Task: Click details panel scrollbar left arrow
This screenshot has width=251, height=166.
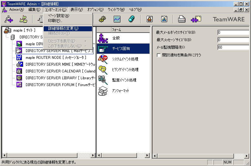Action: click(155, 156)
